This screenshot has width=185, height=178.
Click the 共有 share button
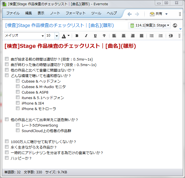[x=159, y=14]
